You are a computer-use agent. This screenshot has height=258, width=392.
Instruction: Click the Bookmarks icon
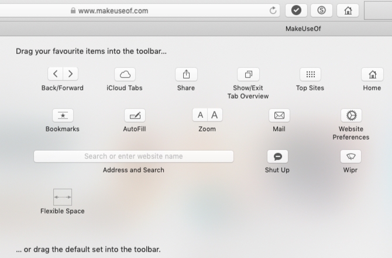coord(63,115)
